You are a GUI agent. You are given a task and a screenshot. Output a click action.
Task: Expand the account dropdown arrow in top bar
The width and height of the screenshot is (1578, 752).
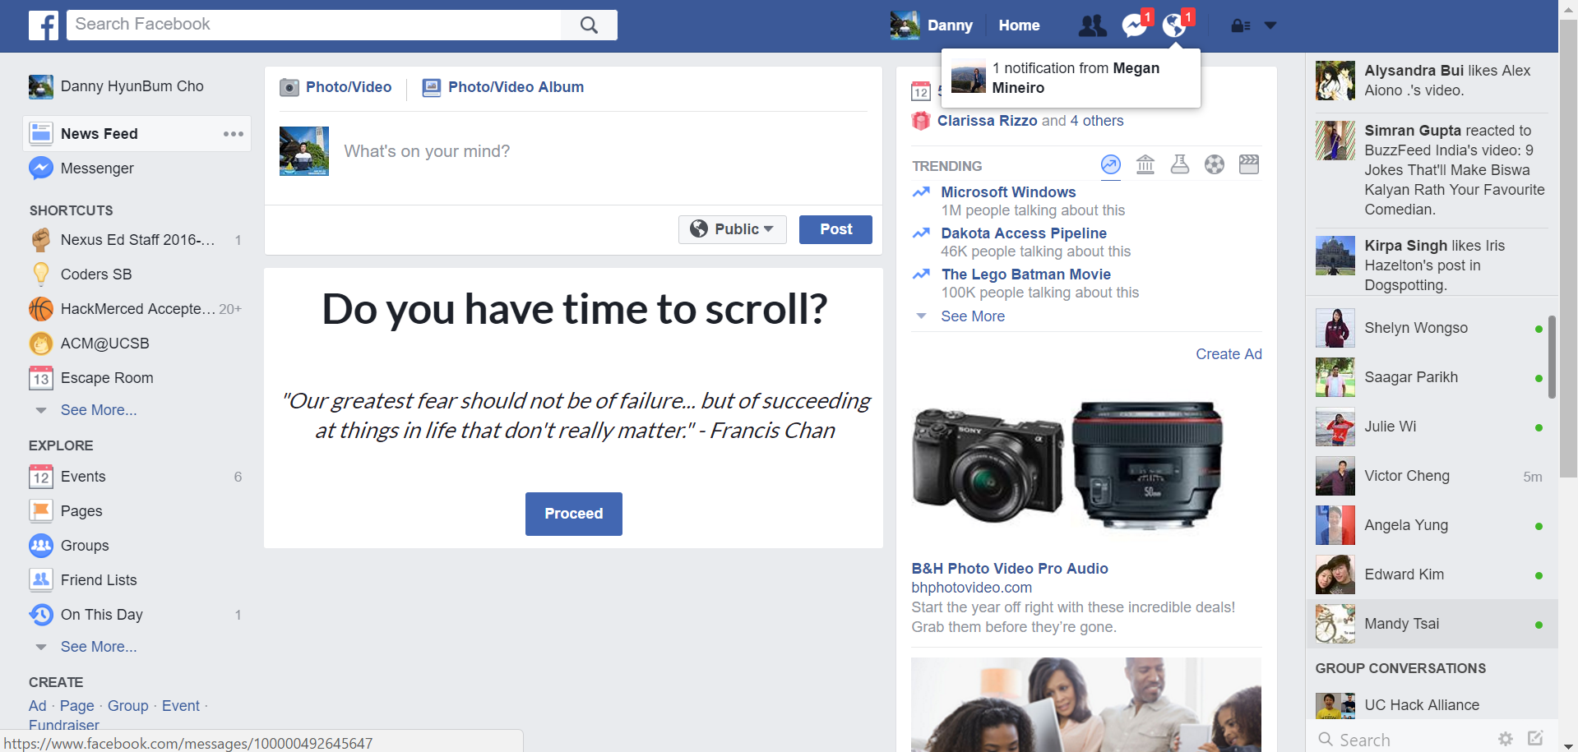[x=1270, y=25]
